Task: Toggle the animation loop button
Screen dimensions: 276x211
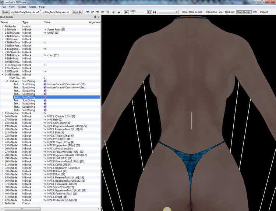Action: click(149, 12)
